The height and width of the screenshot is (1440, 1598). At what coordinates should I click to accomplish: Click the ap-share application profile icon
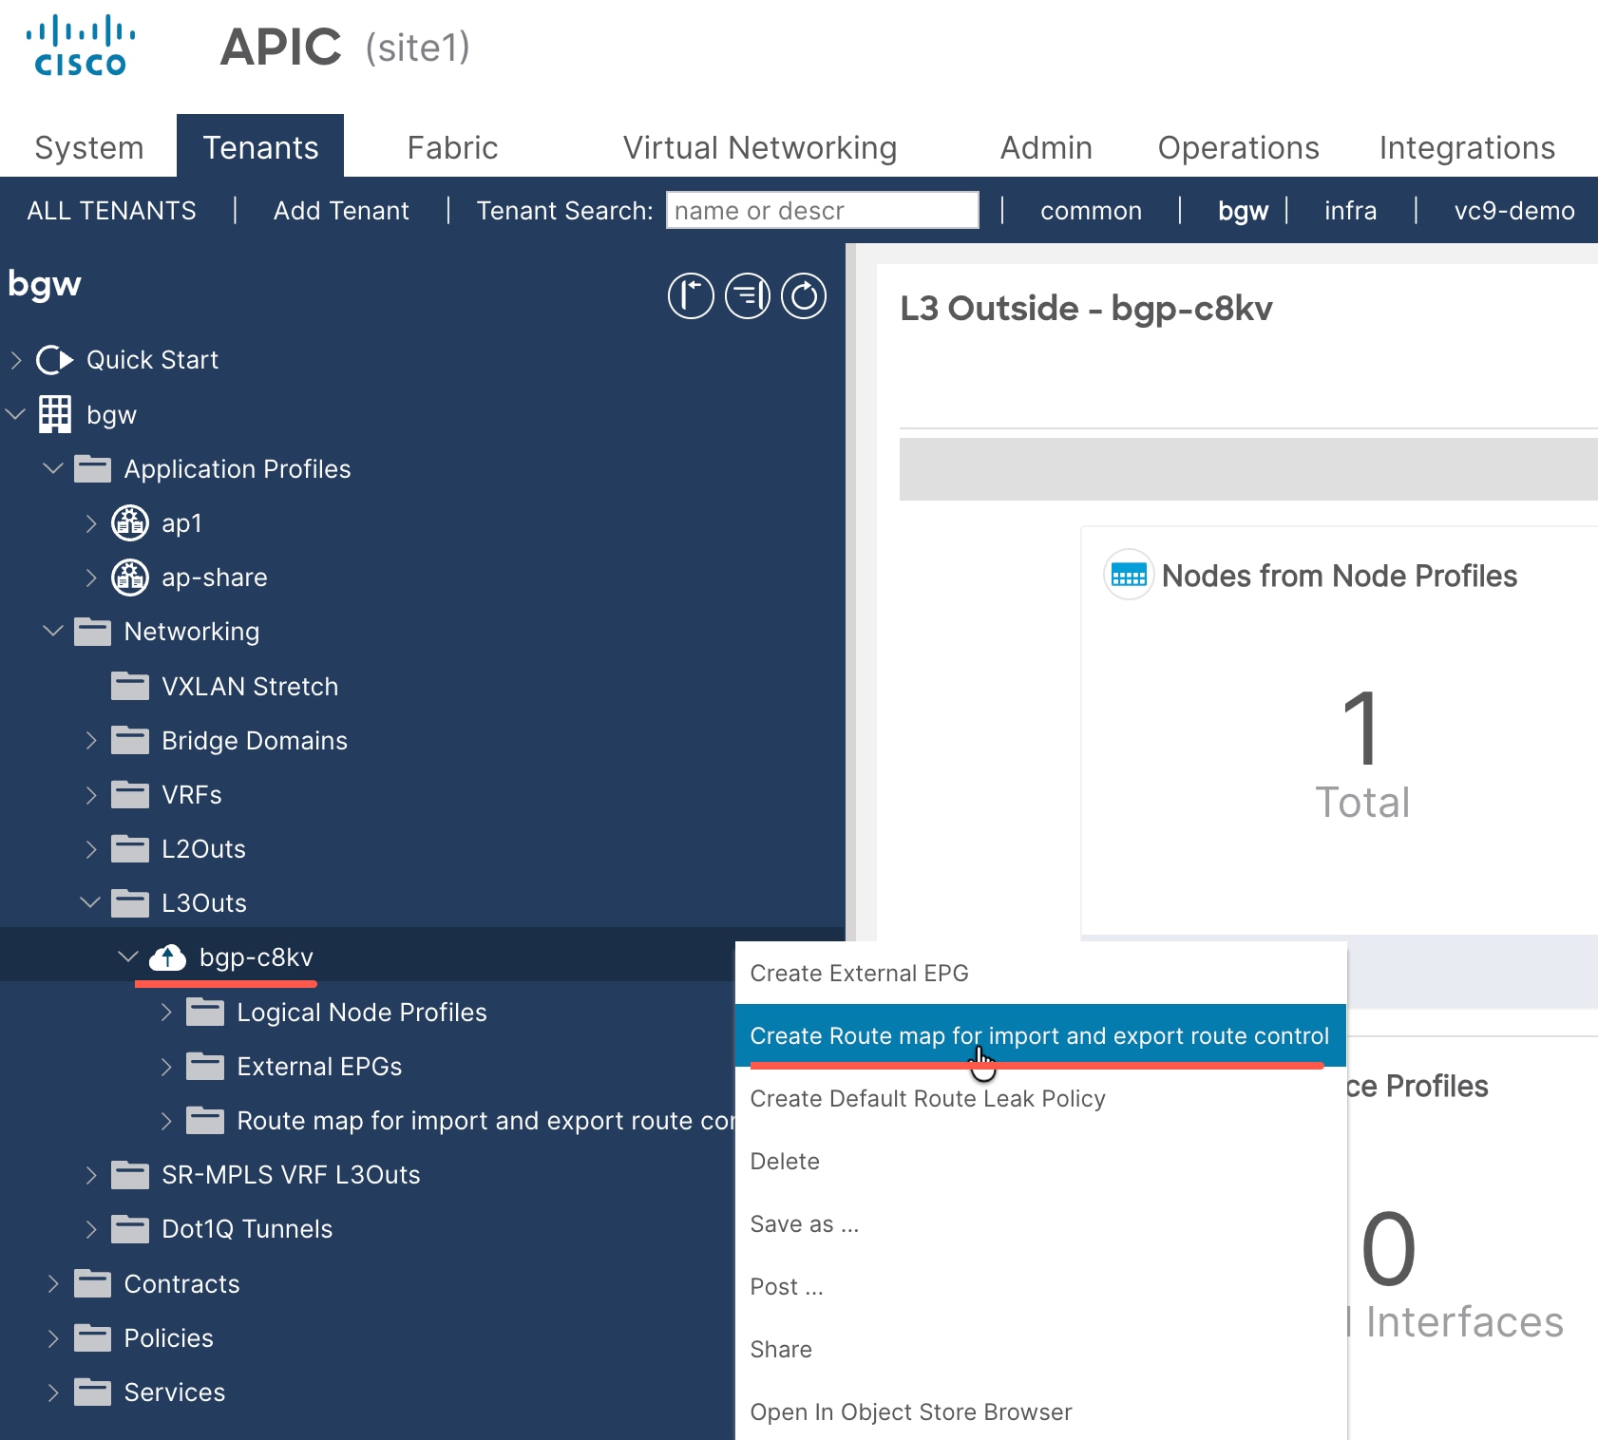[x=130, y=578]
